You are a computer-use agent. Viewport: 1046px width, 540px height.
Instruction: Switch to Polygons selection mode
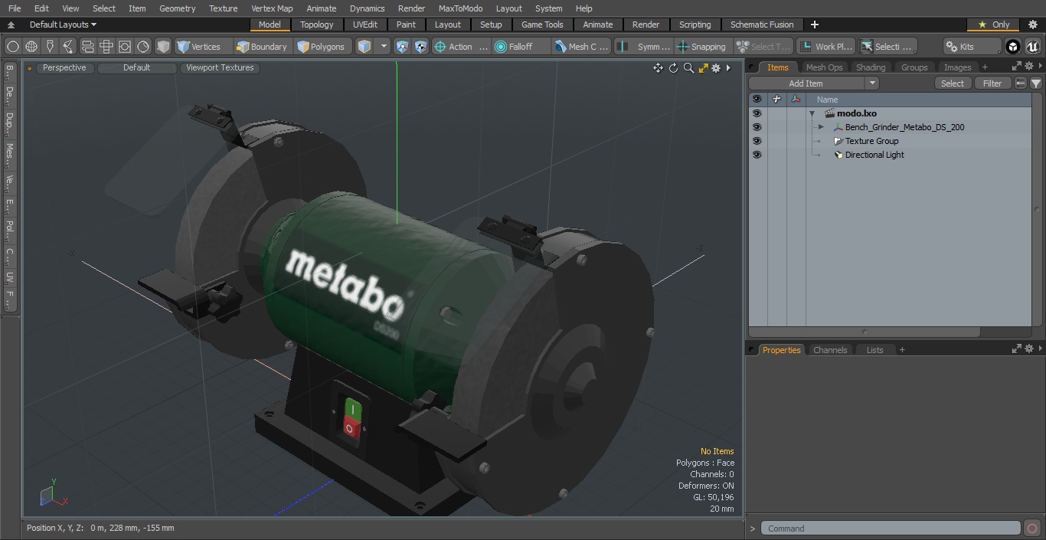[x=322, y=47]
